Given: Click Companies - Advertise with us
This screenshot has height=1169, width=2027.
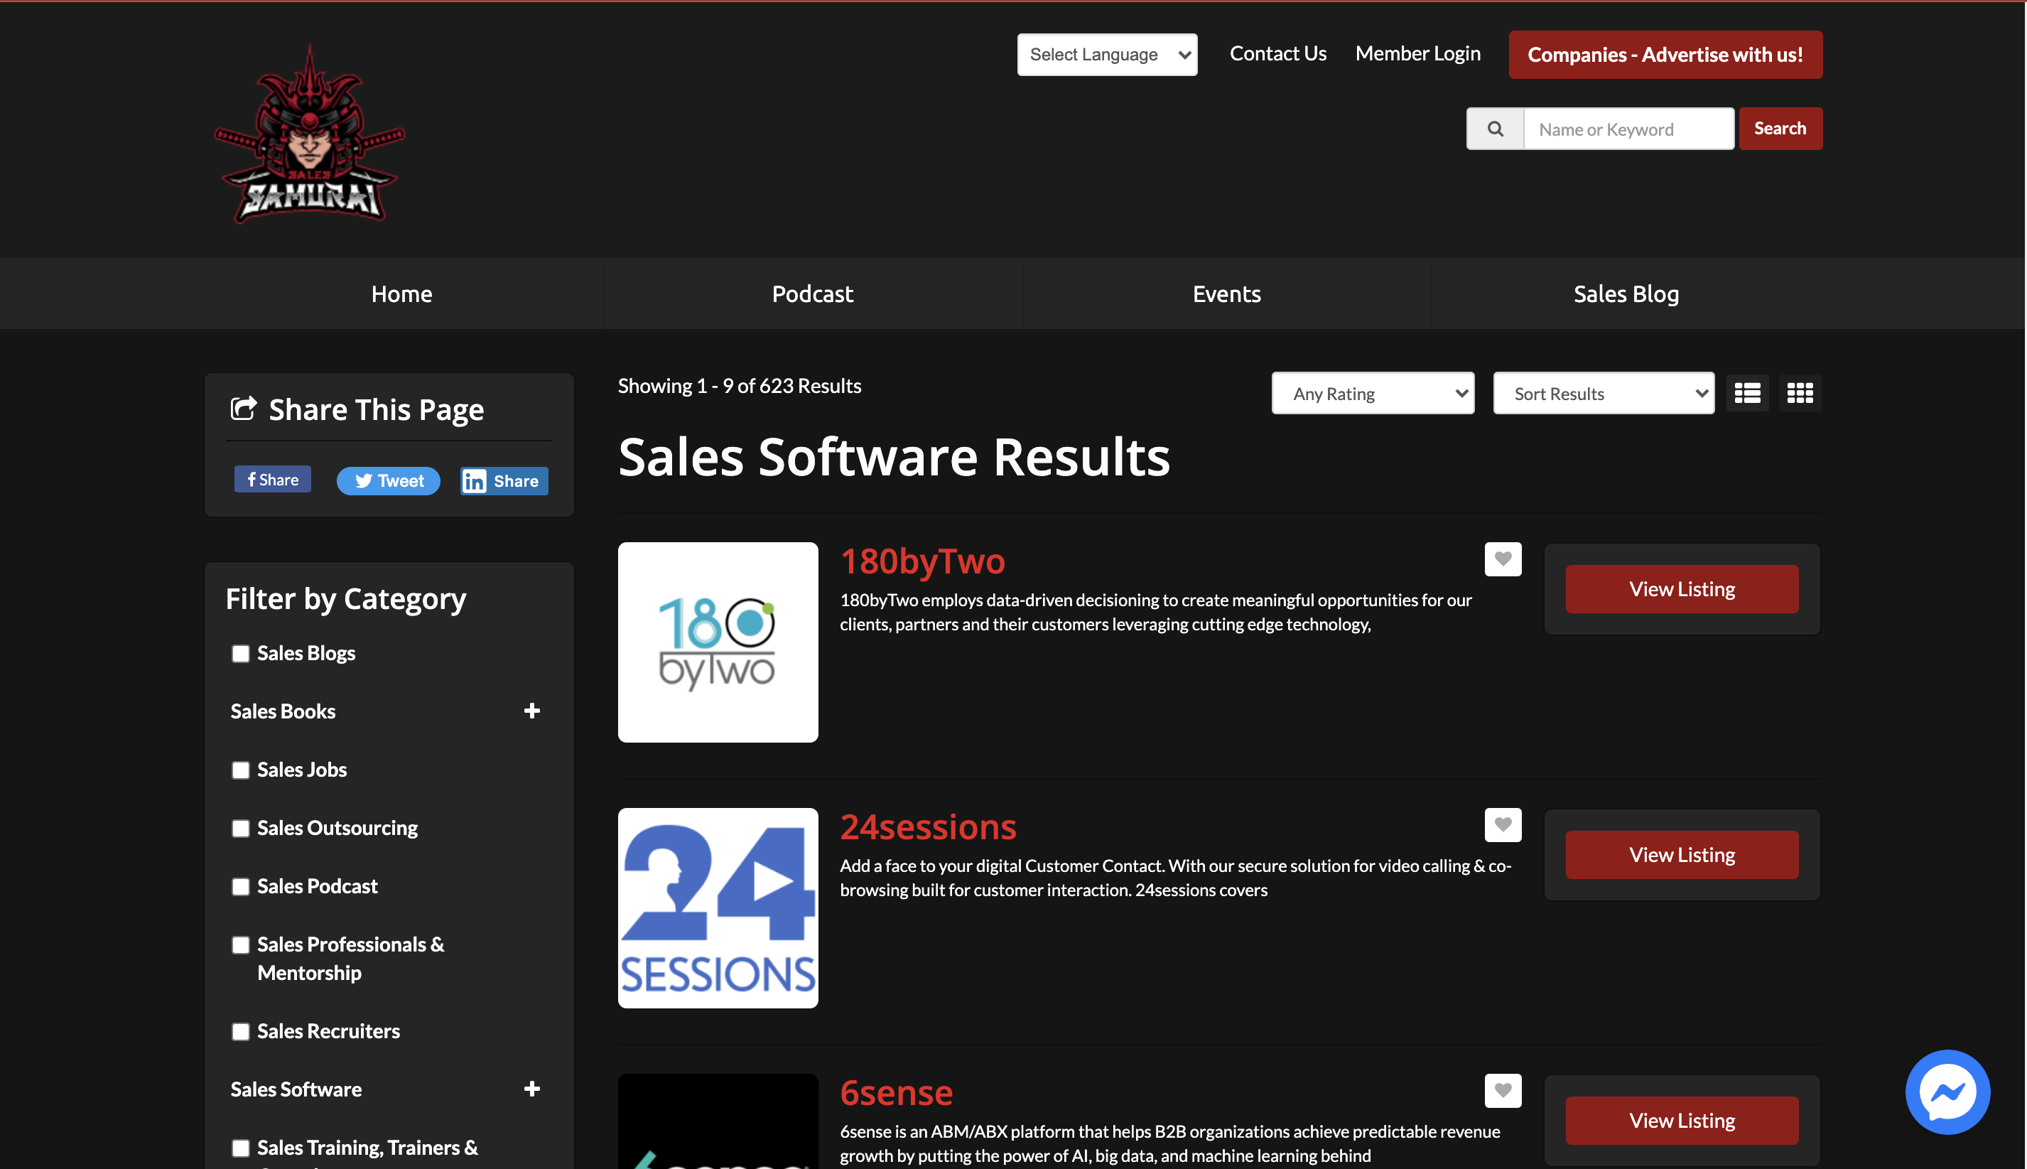Looking at the screenshot, I should [1665, 54].
